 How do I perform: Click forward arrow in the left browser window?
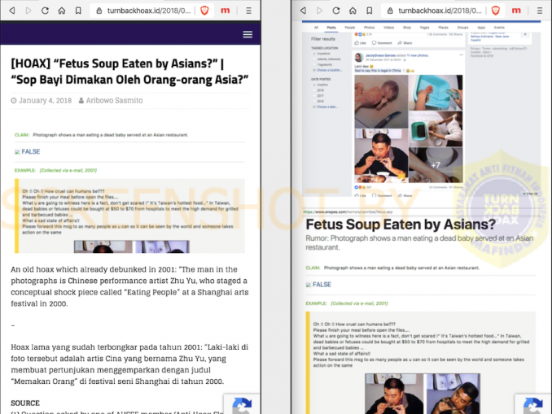[x=28, y=11]
